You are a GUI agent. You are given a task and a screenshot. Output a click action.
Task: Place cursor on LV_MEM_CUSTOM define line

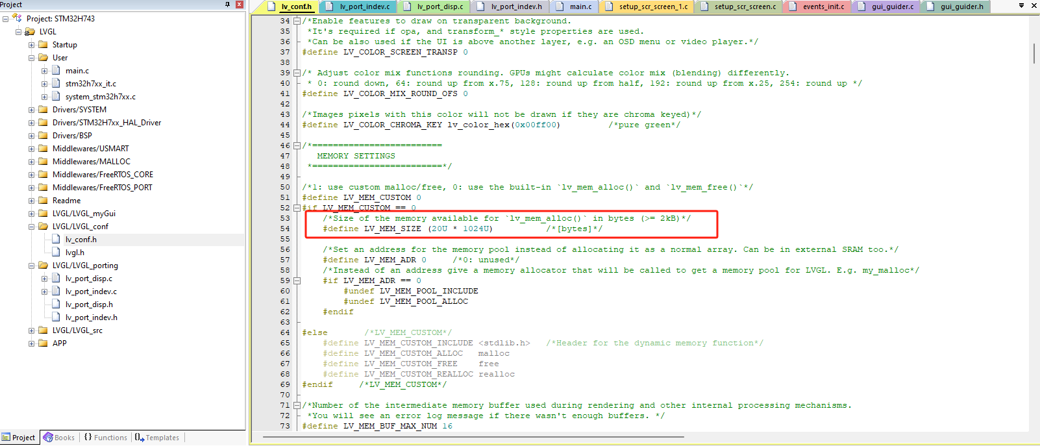[x=362, y=197]
